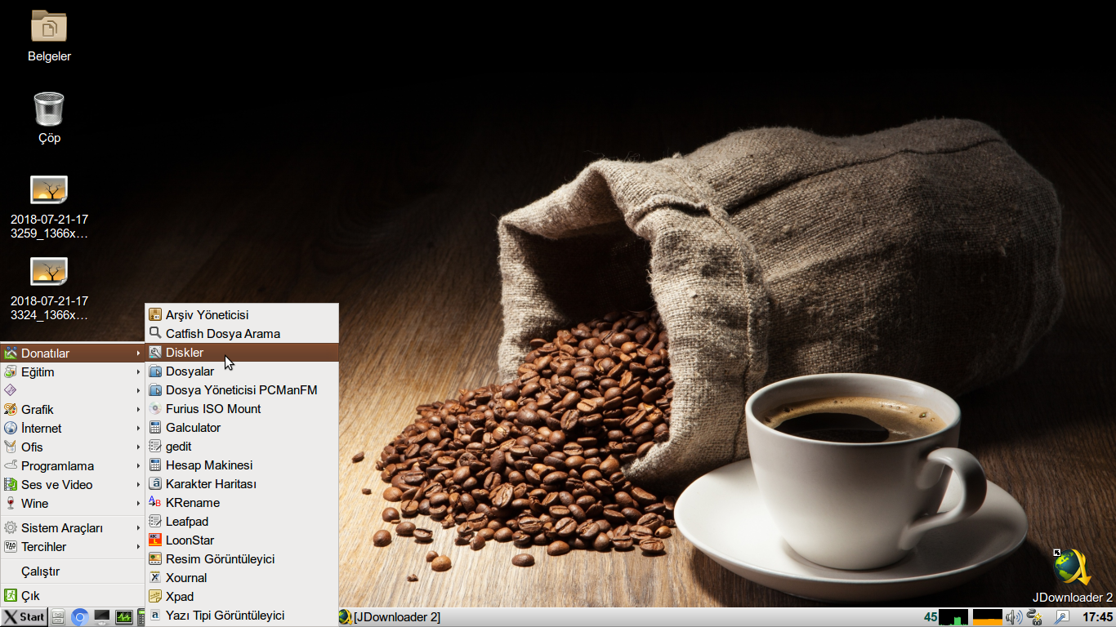Screen dimensions: 1116x627
Task: Launch the gedit text editor
Action: (x=242, y=447)
